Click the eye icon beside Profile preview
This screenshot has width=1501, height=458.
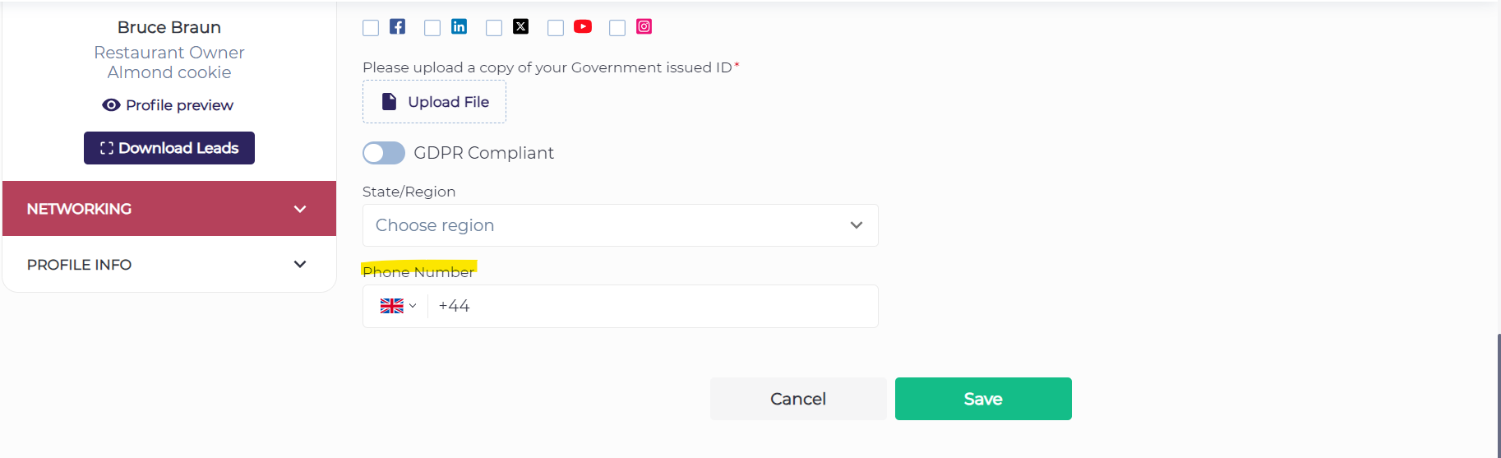[111, 105]
